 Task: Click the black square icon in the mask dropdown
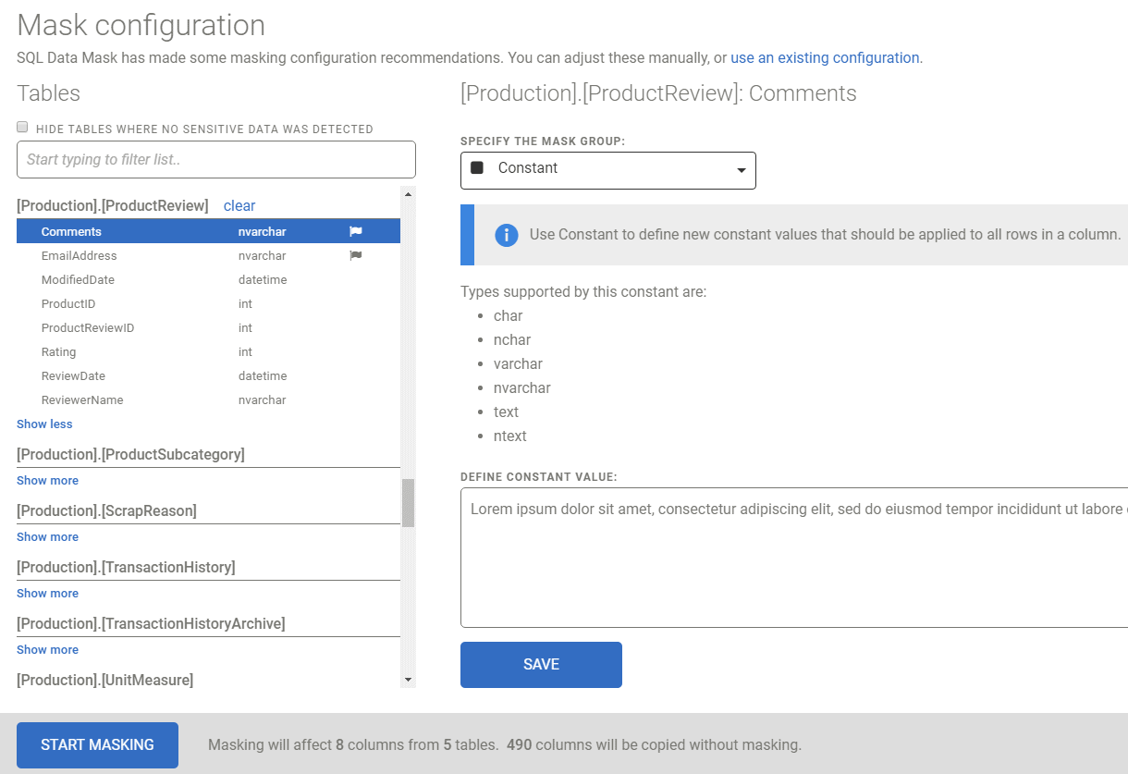point(475,167)
